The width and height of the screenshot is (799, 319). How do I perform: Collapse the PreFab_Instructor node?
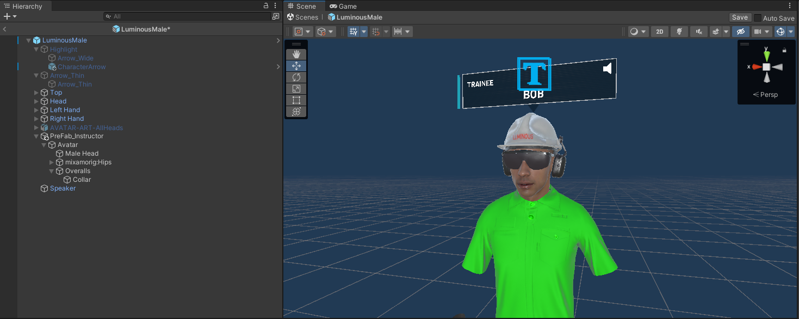[x=36, y=136]
